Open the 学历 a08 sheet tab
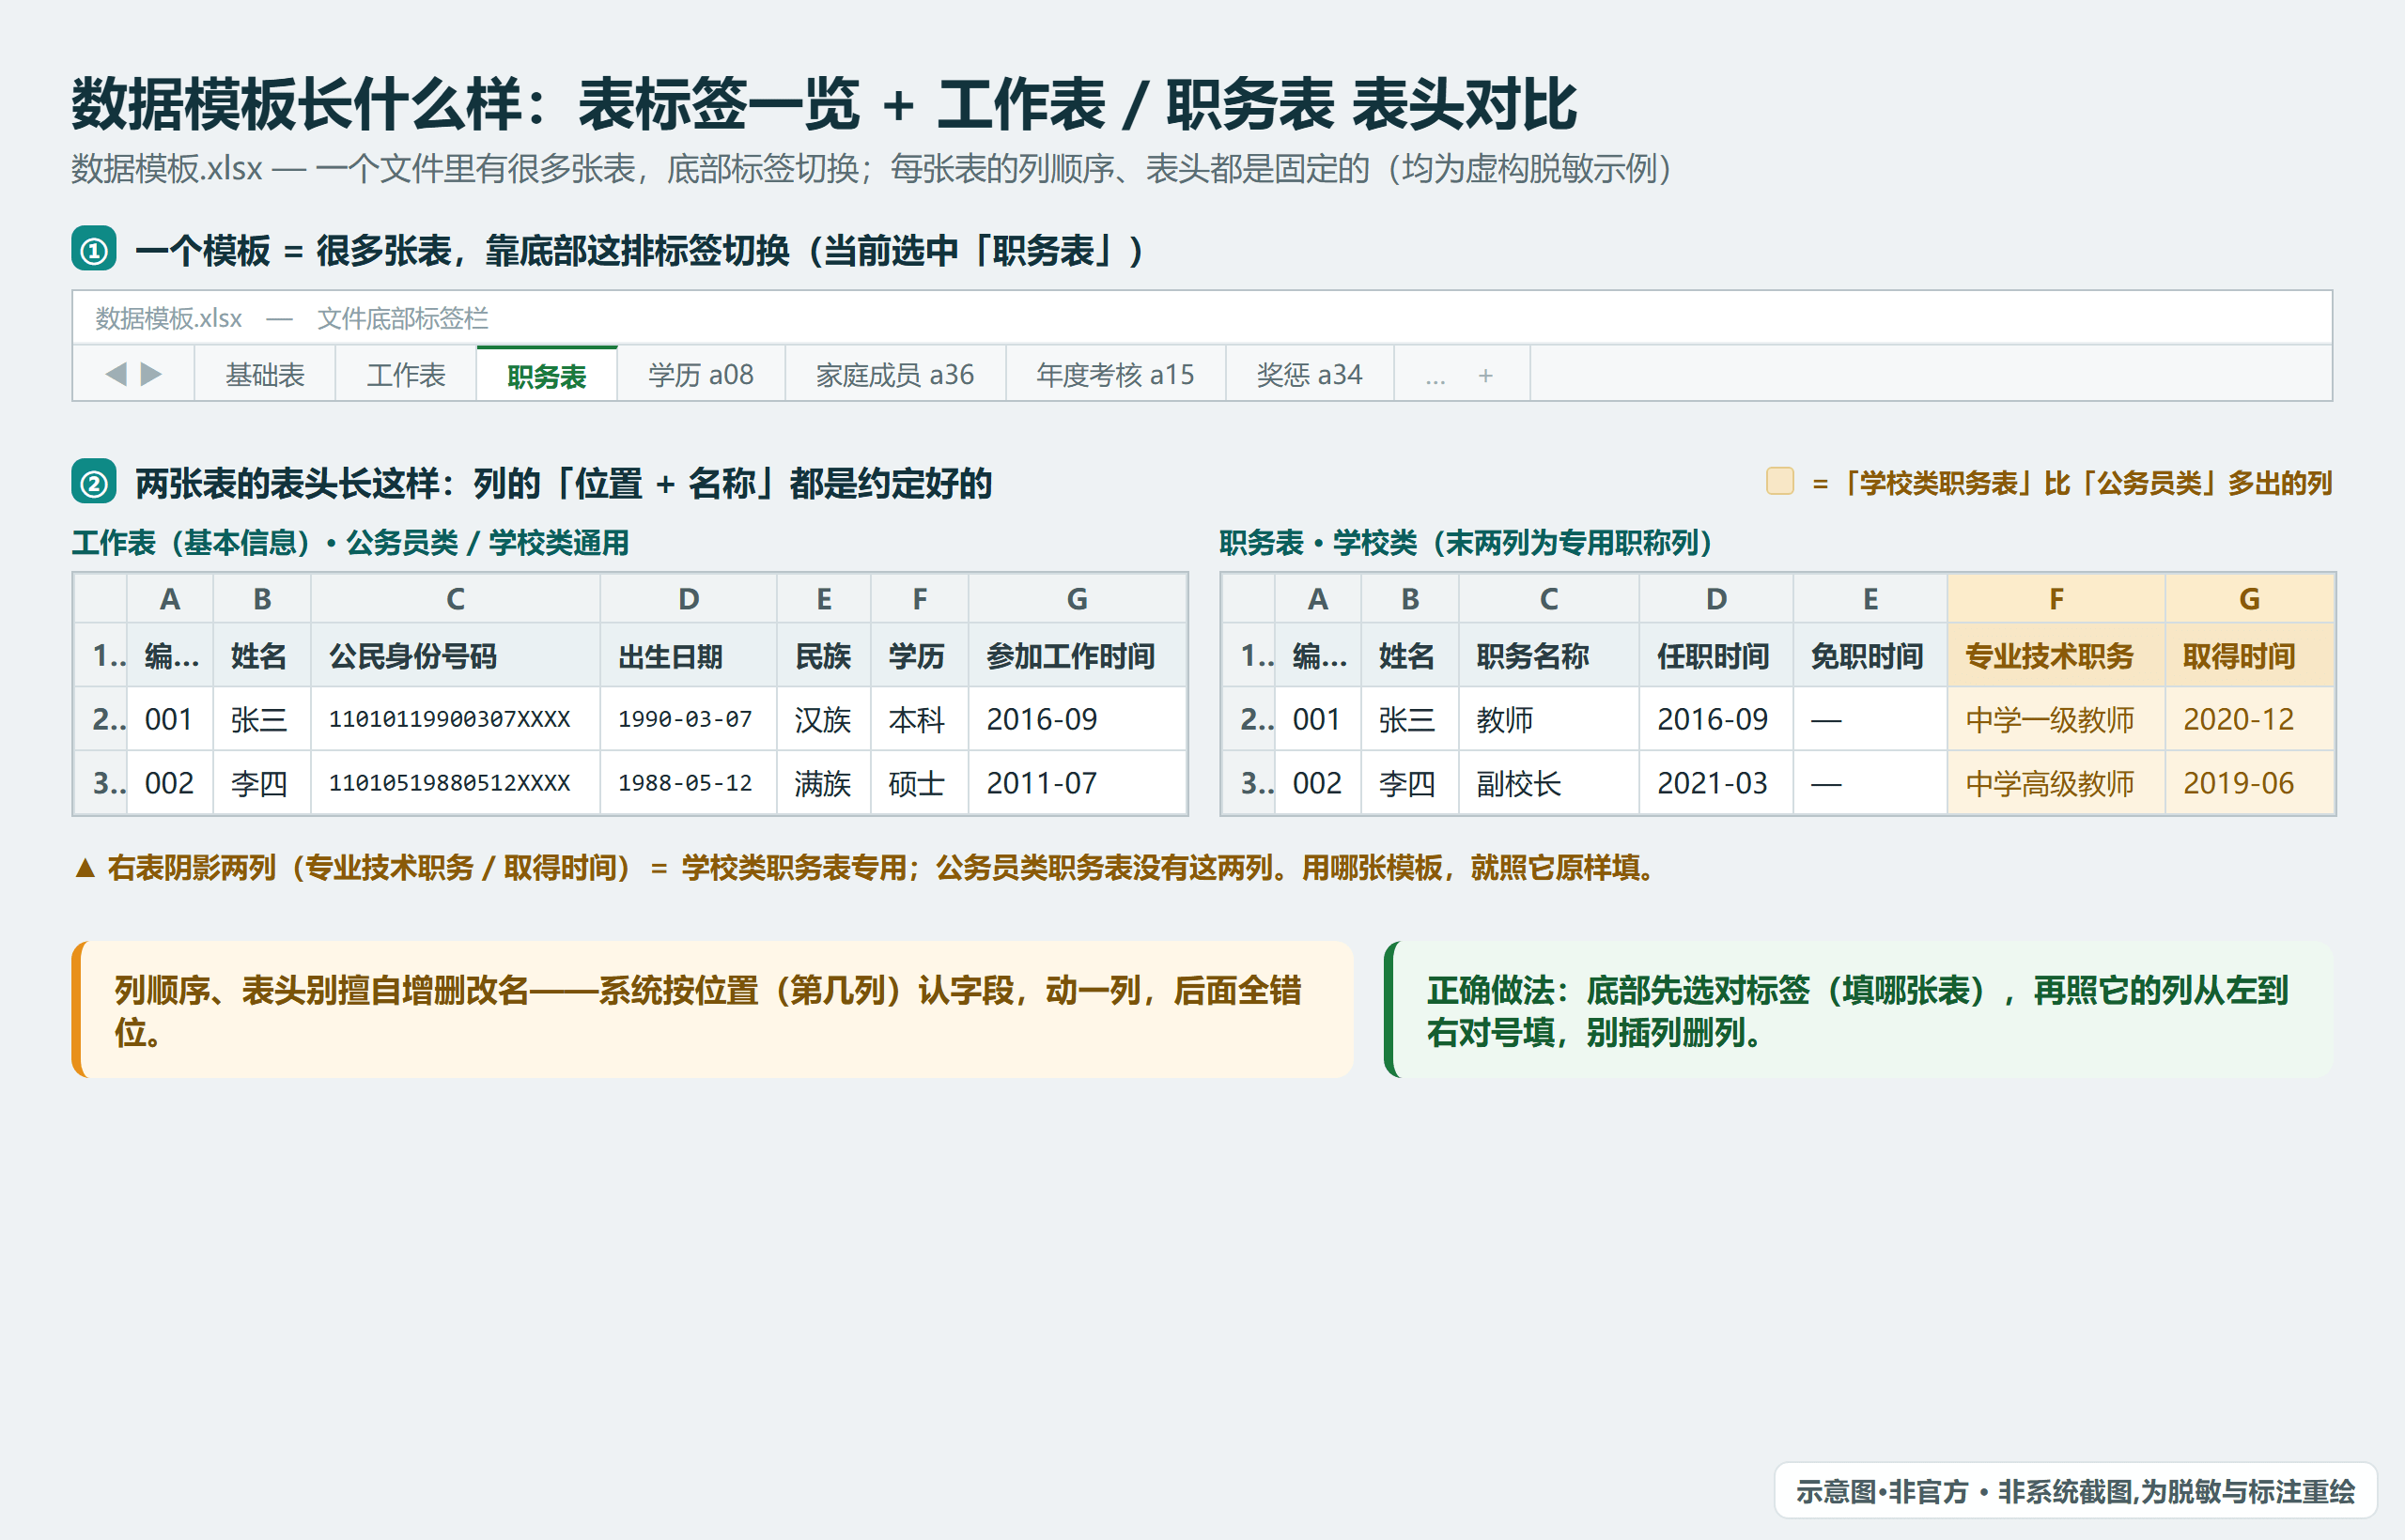 701,375
